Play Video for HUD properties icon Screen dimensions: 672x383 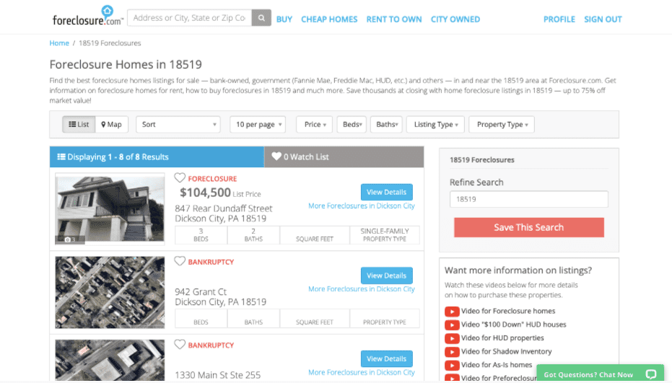pos(452,338)
